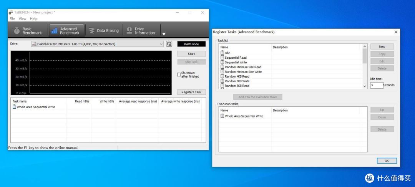Viewport: 415px width, 187px height.
Task: Click Add it to the execution tasks
Action: pyautogui.click(x=257, y=97)
